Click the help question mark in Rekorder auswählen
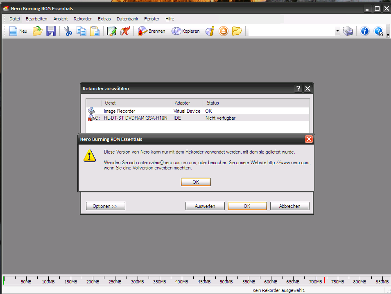This screenshot has height=294, width=391. (x=298, y=88)
